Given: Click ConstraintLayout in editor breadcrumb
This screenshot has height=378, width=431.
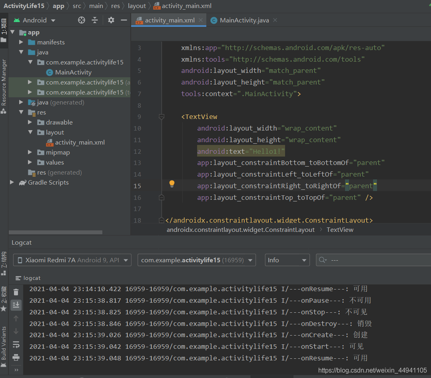Looking at the screenshot, I should click(241, 229).
